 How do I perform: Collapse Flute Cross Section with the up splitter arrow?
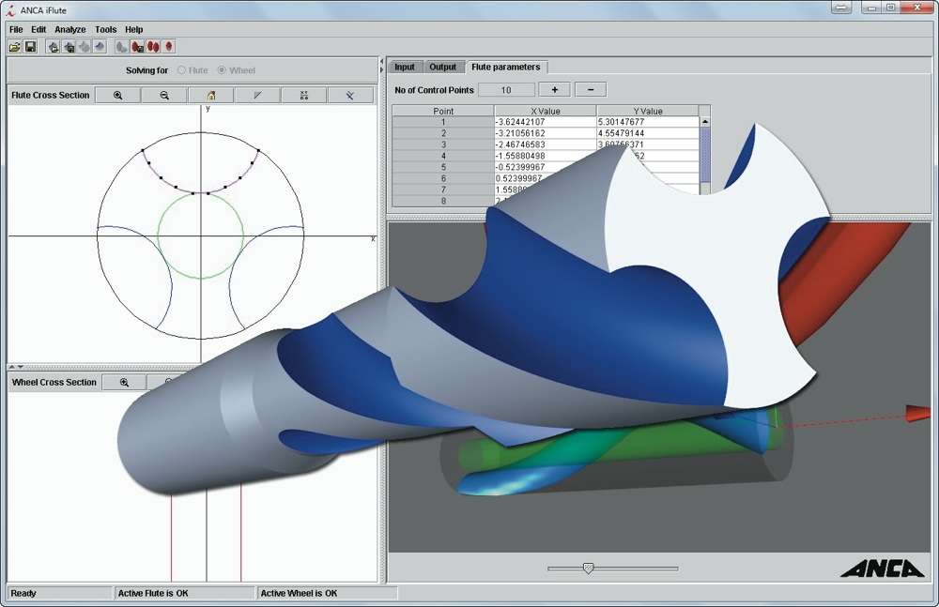pos(11,366)
